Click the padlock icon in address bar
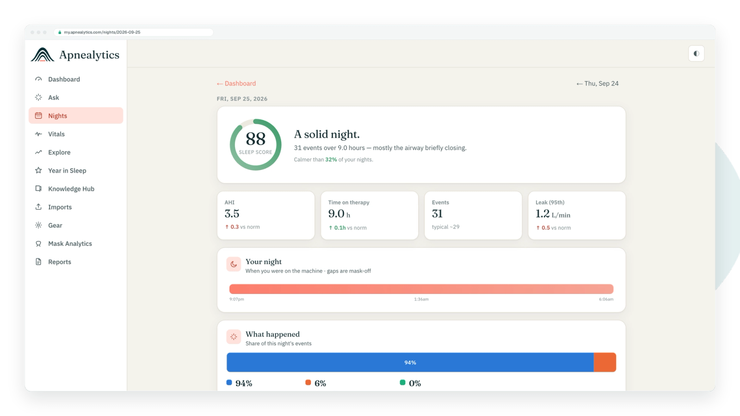740x416 pixels. click(60, 32)
